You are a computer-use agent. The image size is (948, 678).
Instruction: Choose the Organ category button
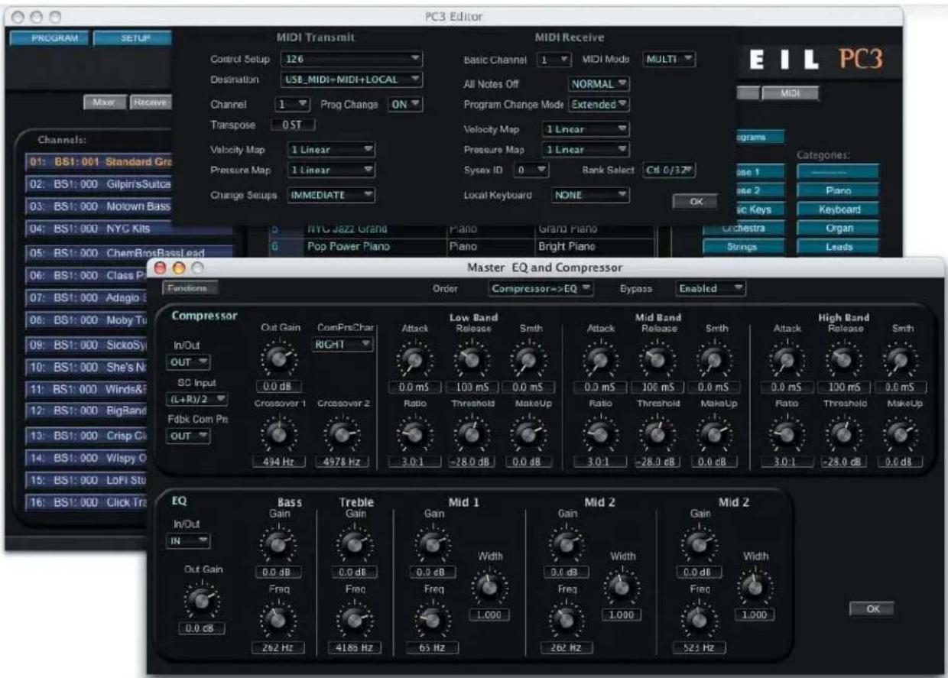(838, 228)
